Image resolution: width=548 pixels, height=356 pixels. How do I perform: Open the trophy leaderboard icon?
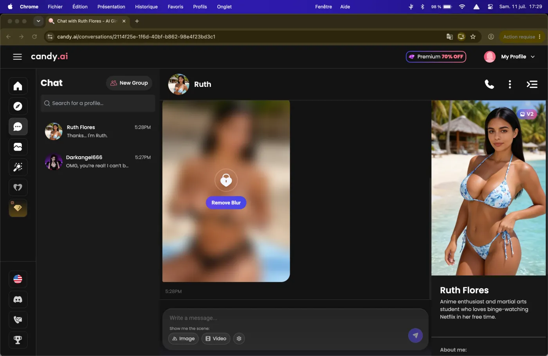[18, 340]
